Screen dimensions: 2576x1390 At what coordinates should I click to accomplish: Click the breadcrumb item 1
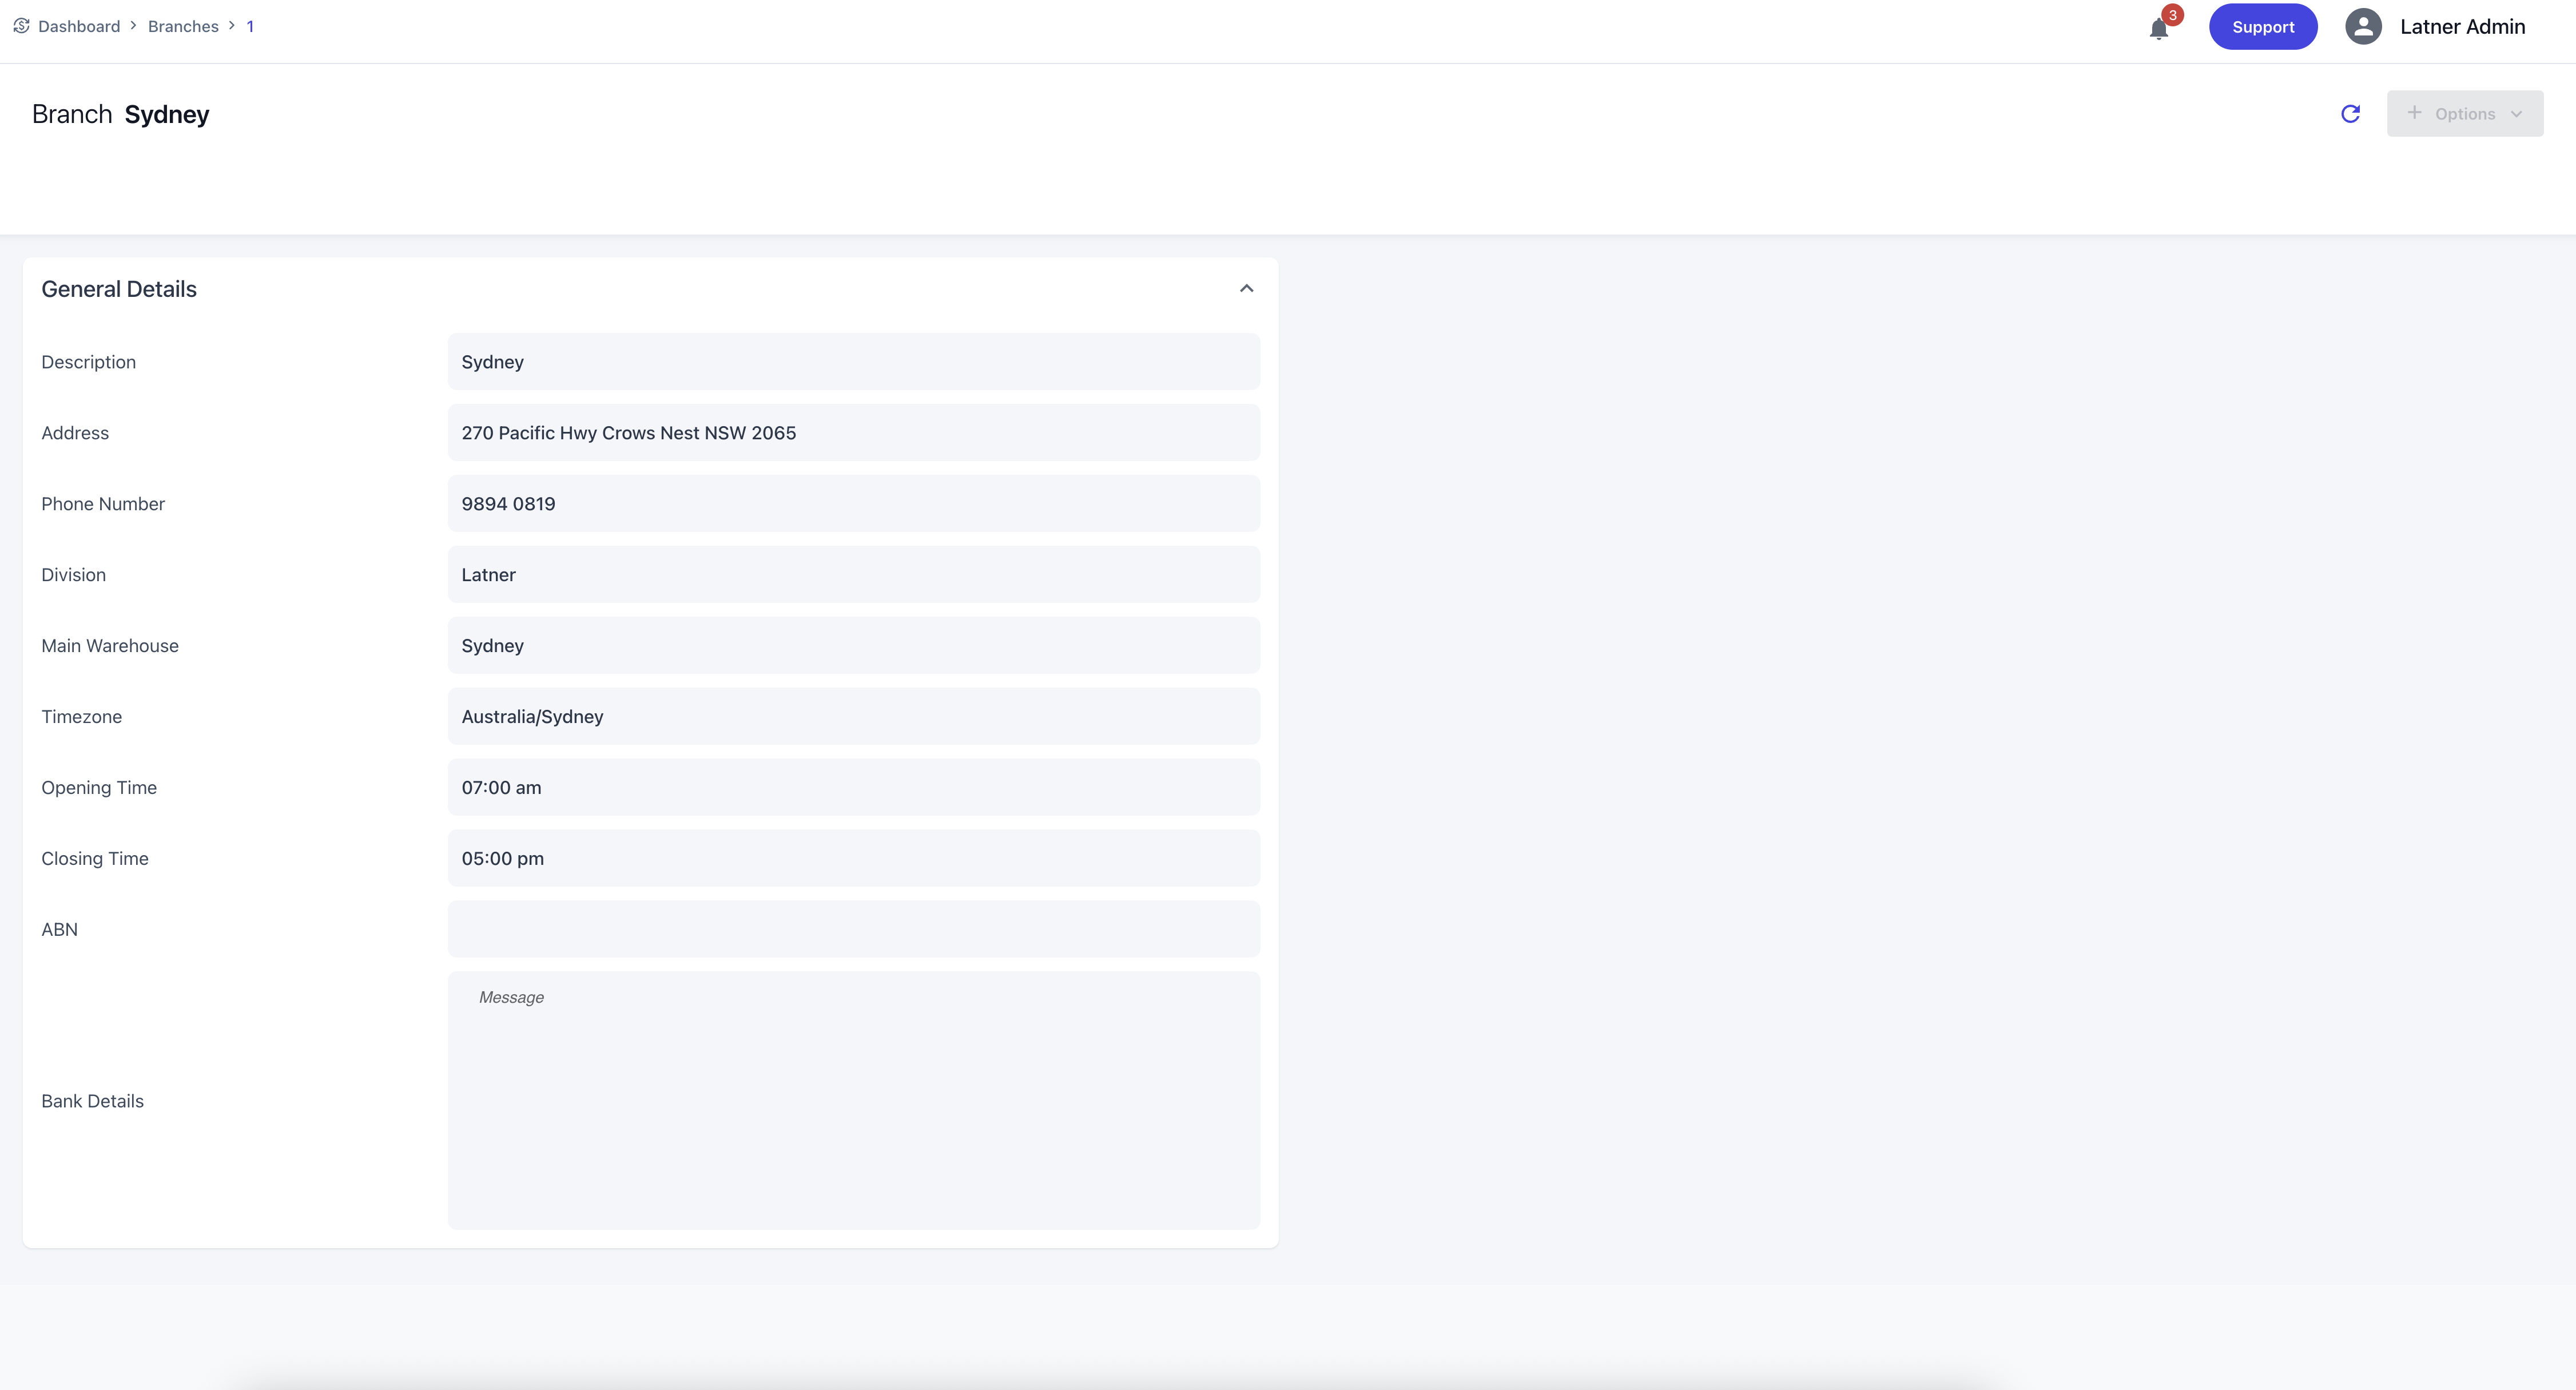(250, 26)
